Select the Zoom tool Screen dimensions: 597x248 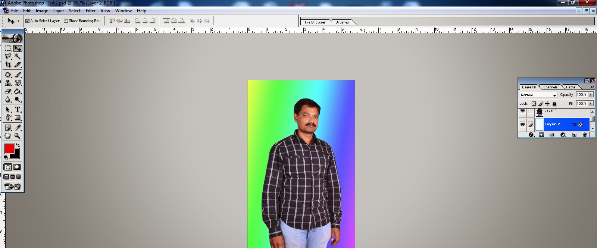pos(18,136)
